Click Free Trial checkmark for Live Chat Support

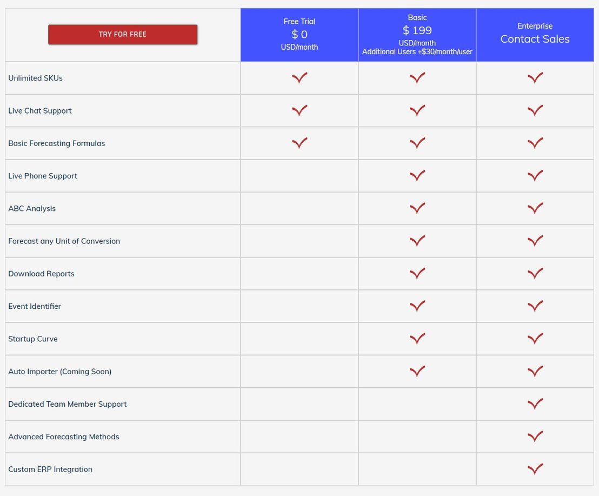pos(299,110)
